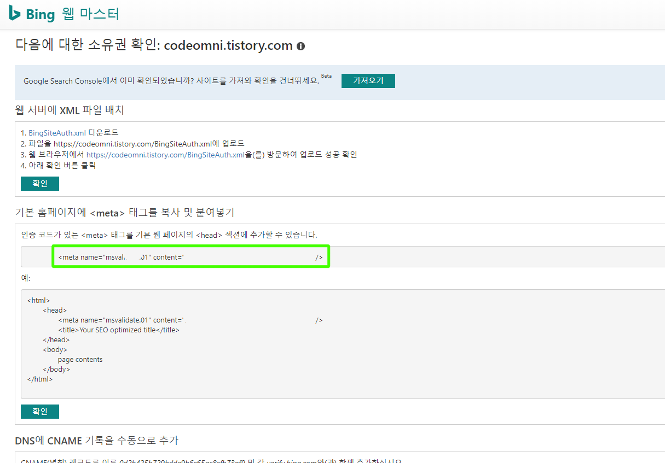Click the example msvalidate.01 meta line
The height and width of the screenshot is (463, 665).
click(x=190, y=320)
